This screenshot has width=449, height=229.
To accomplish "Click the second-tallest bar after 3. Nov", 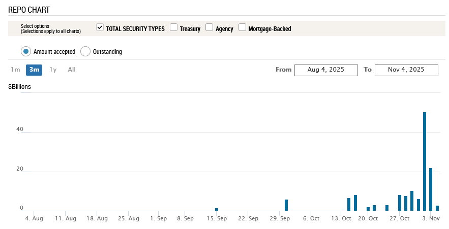I will (431, 189).
